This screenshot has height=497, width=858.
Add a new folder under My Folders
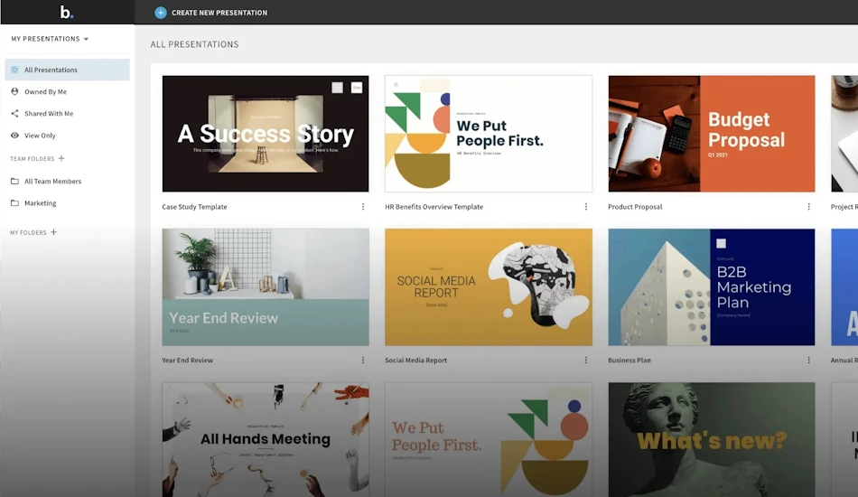coord(53,232)
